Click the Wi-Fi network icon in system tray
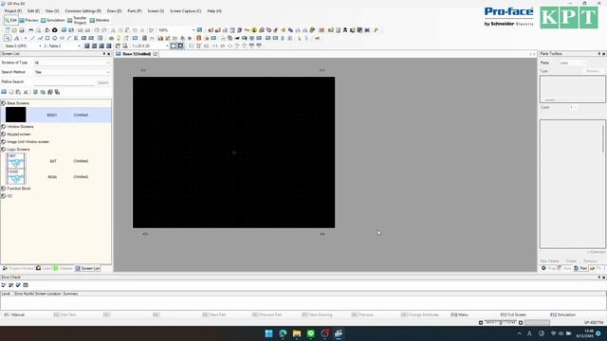The width and height of the screenshot is (607, 341). tap(553, 333)
